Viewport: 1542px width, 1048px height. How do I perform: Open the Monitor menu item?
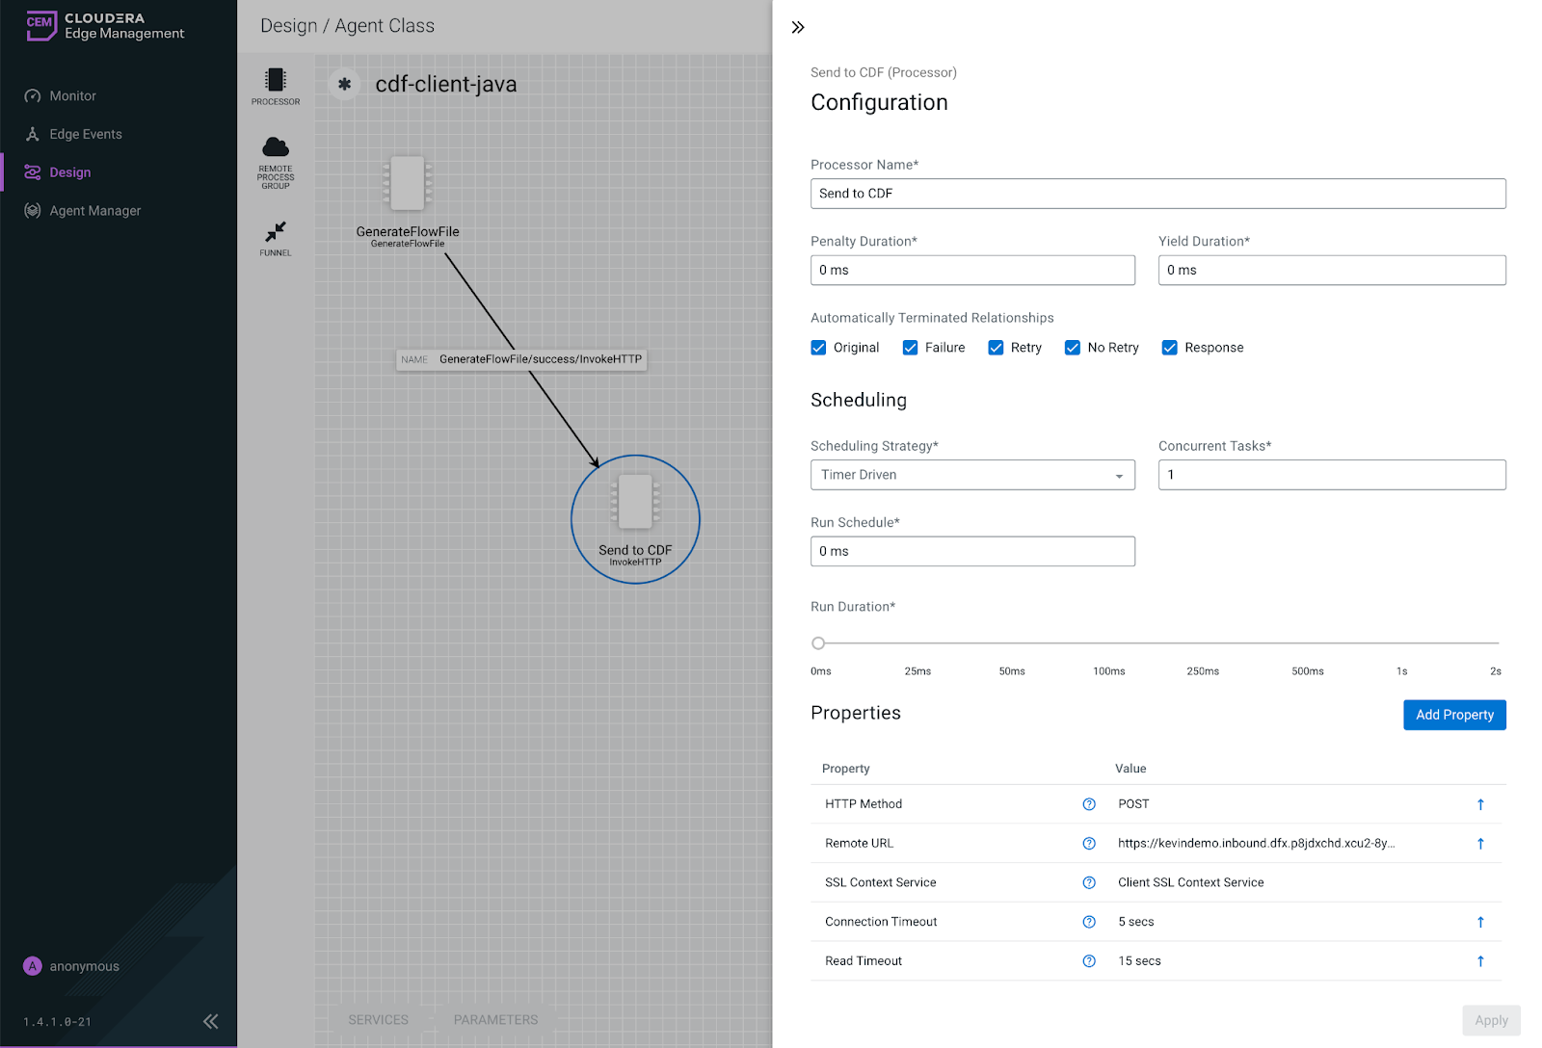point(72,96)
